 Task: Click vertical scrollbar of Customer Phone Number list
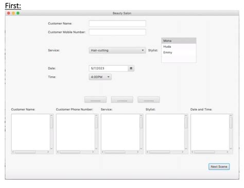pyautogui.click(x=96, y=132)
